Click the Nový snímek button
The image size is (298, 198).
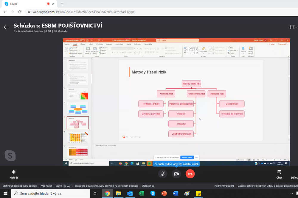click(x=88, y=51)
